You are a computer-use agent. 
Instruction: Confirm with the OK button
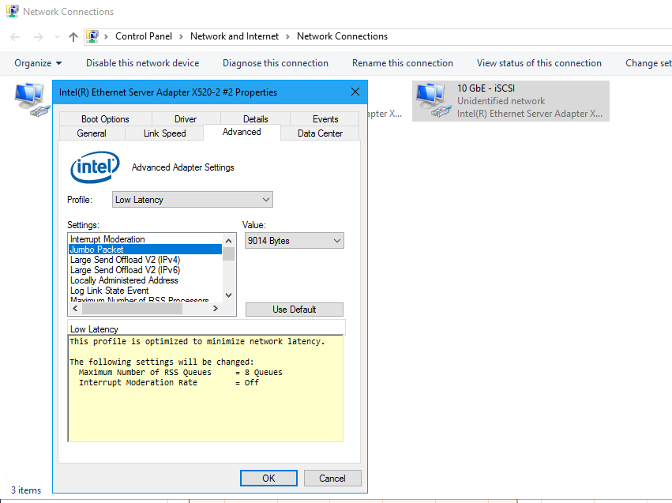click(268, 479)
